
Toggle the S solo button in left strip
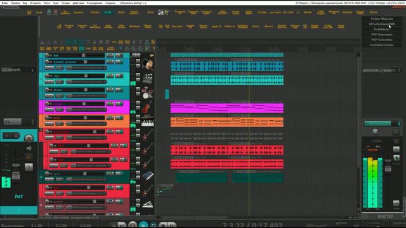pyautogui.click(x=29, y=167)
